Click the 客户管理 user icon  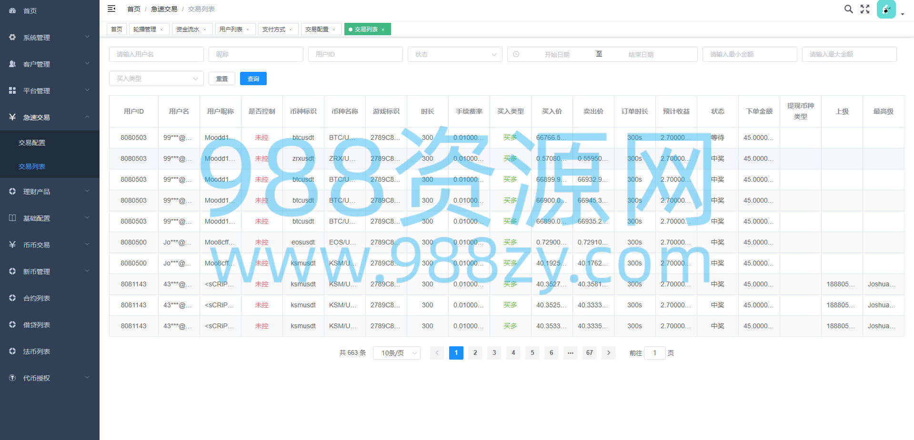pyautogui.click(x=12, y=64)
